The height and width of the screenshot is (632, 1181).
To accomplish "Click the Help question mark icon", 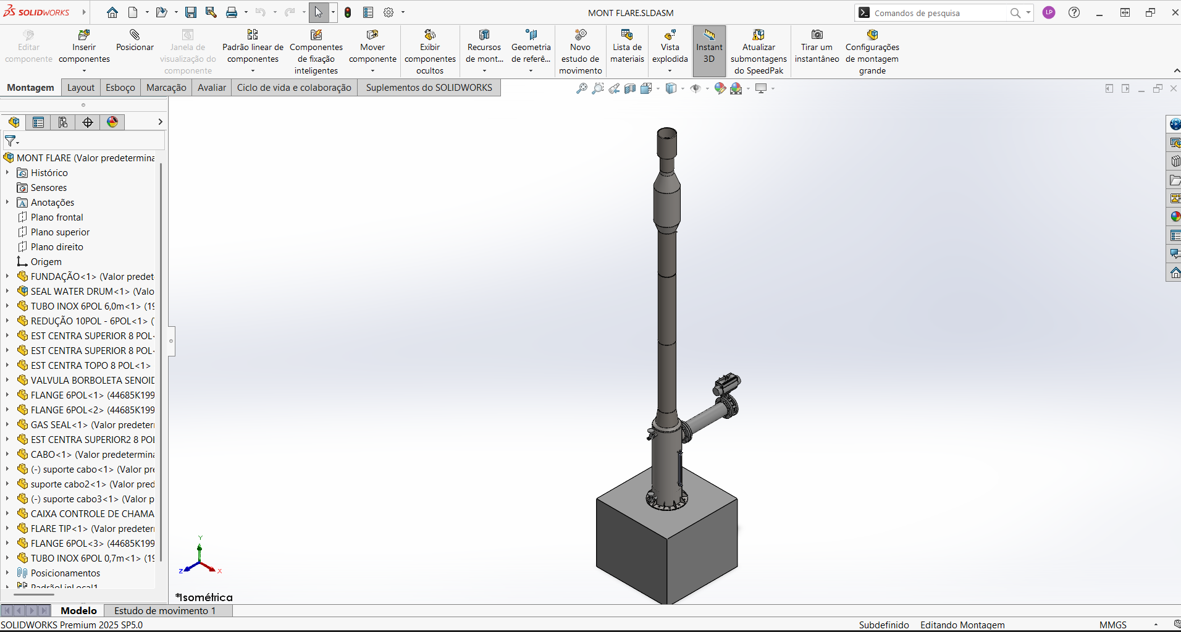I will [x=1074, y=12].
